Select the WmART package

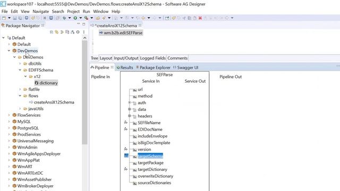(x=22, y=167)
